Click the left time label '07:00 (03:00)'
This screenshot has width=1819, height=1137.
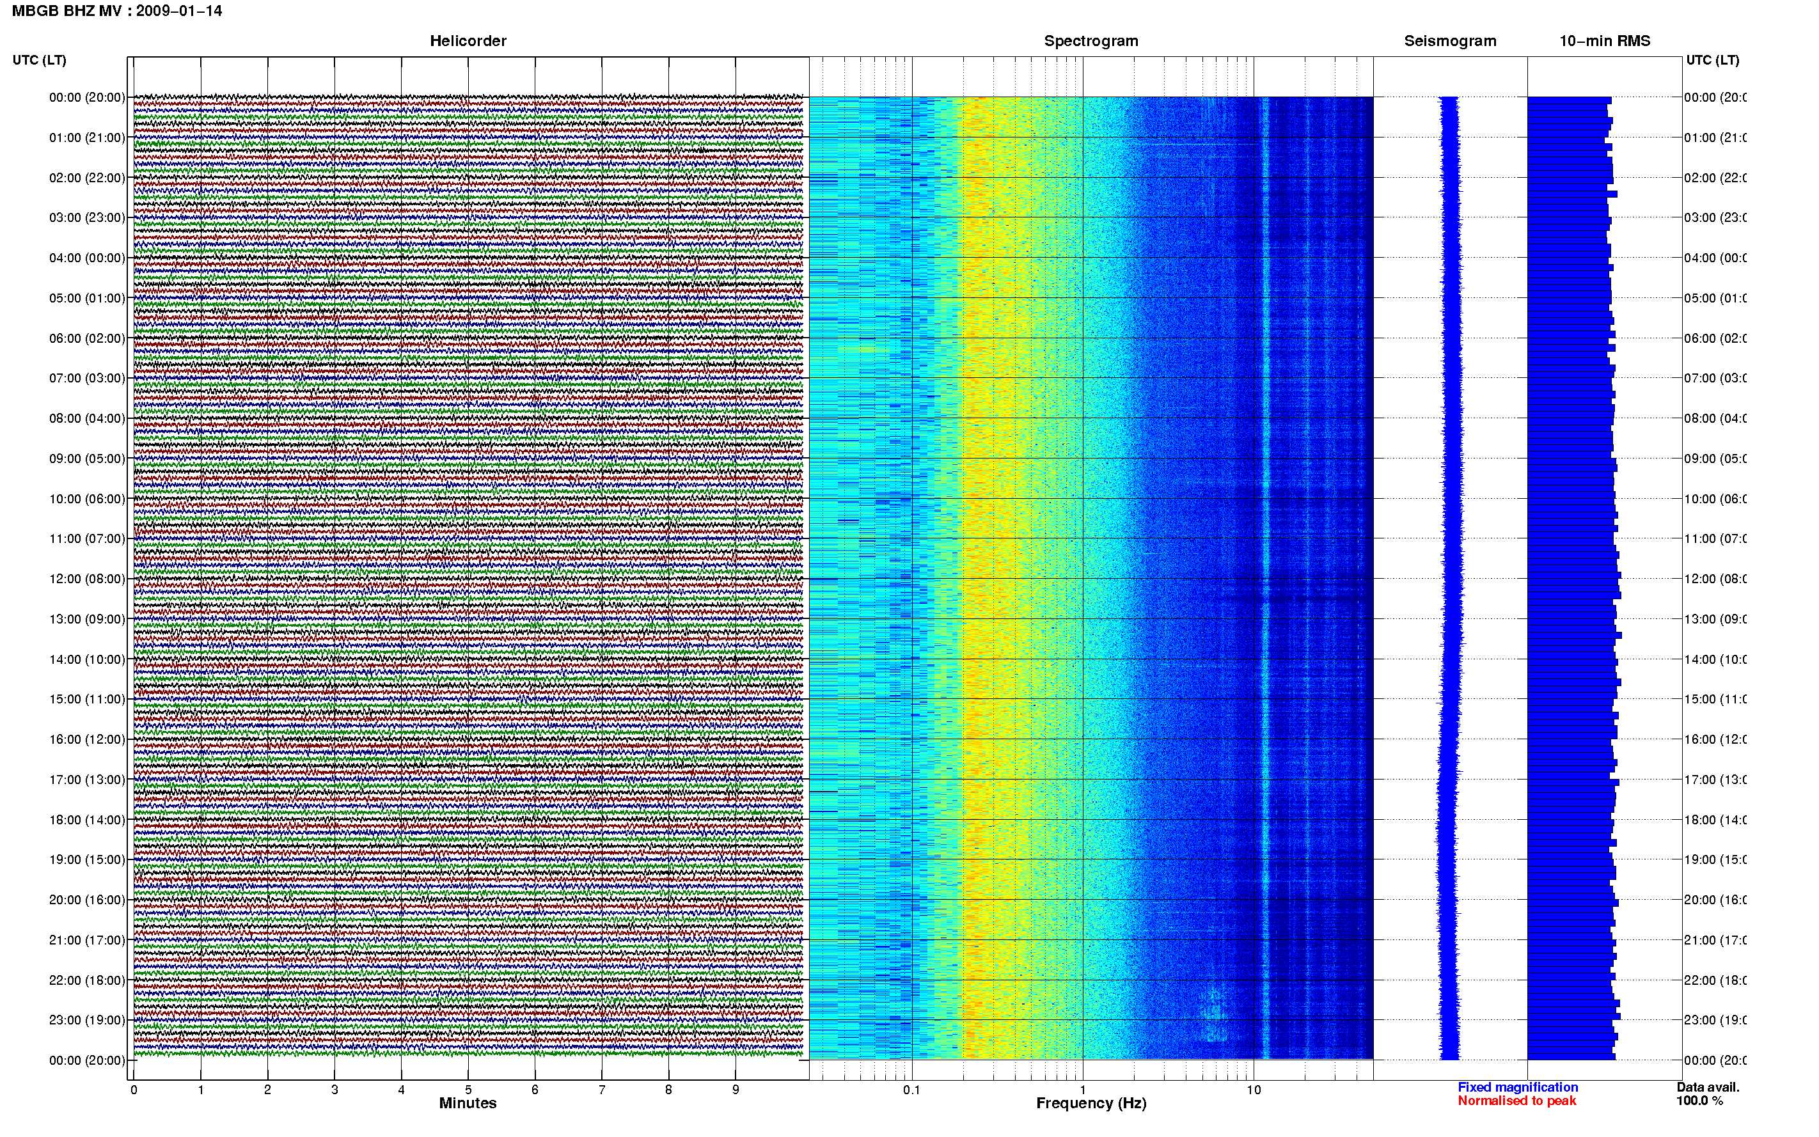[87, 378]
